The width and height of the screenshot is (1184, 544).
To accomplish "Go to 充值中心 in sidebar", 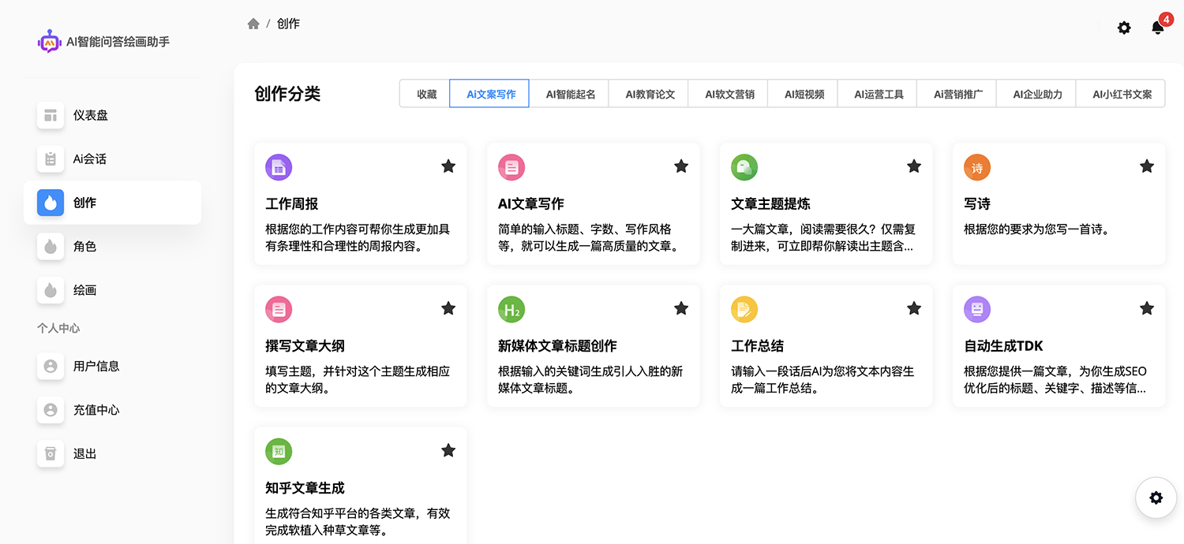I will 96,410.
